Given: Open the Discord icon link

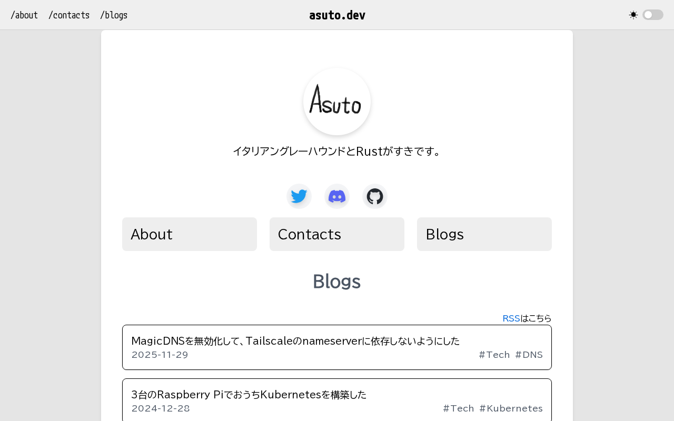Looking at the screenshot, I should coord(337,196).
